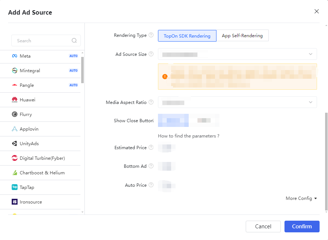
Task: Switch to App Self-Rendering mode
Action: [x=242, y=35]
